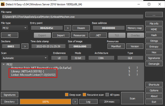Viewport: 165px width, 106px height.
Task: Click the ? link on Linker row
Action: click(x=137, y=75)
